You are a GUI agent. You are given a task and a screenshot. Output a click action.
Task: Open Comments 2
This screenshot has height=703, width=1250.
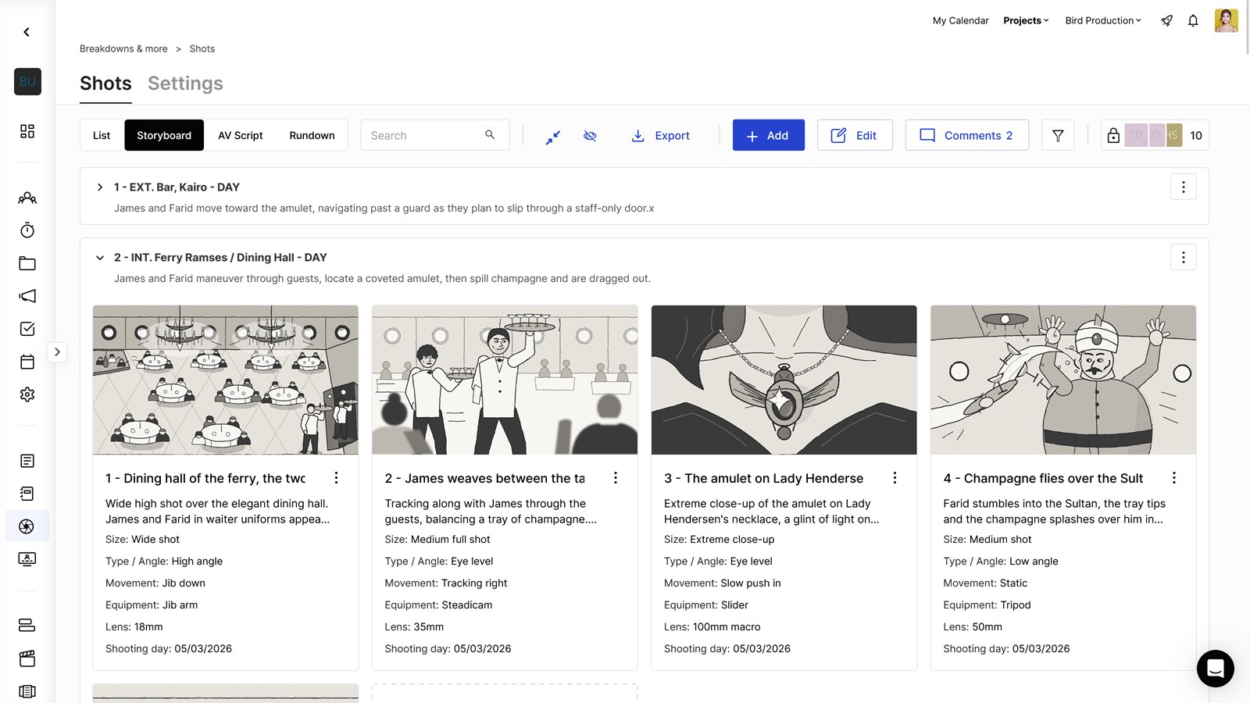click(966, 135)
